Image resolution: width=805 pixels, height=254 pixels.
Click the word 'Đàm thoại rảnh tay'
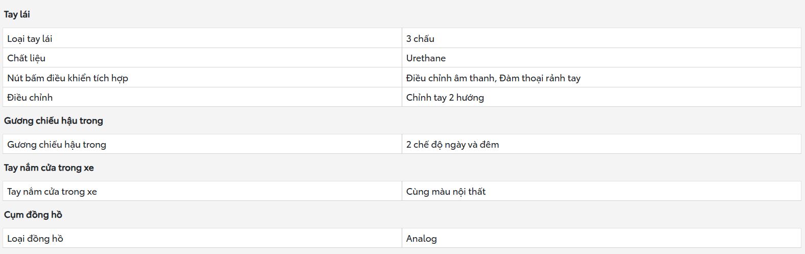(540, 78)
